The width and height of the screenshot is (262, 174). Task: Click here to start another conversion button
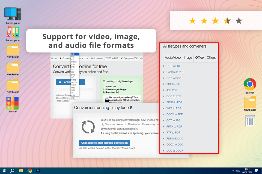click(105, 143)
